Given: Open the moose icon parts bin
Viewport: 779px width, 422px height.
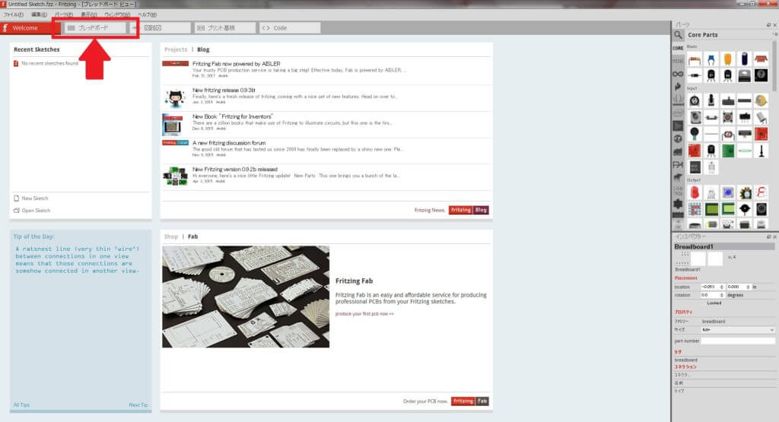Looking at the screenshot, I should coord(678,177).
